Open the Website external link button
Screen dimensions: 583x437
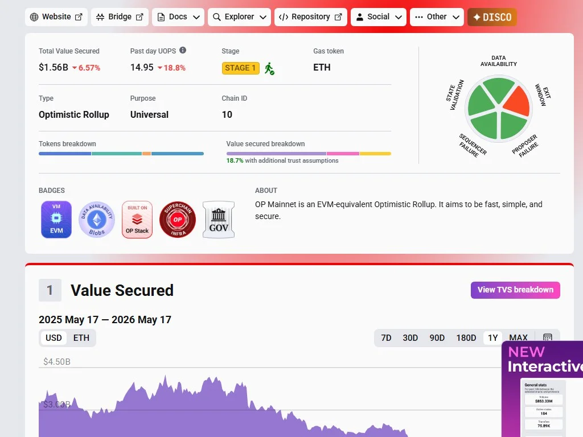pyautogui.click(x=56, y=17)
